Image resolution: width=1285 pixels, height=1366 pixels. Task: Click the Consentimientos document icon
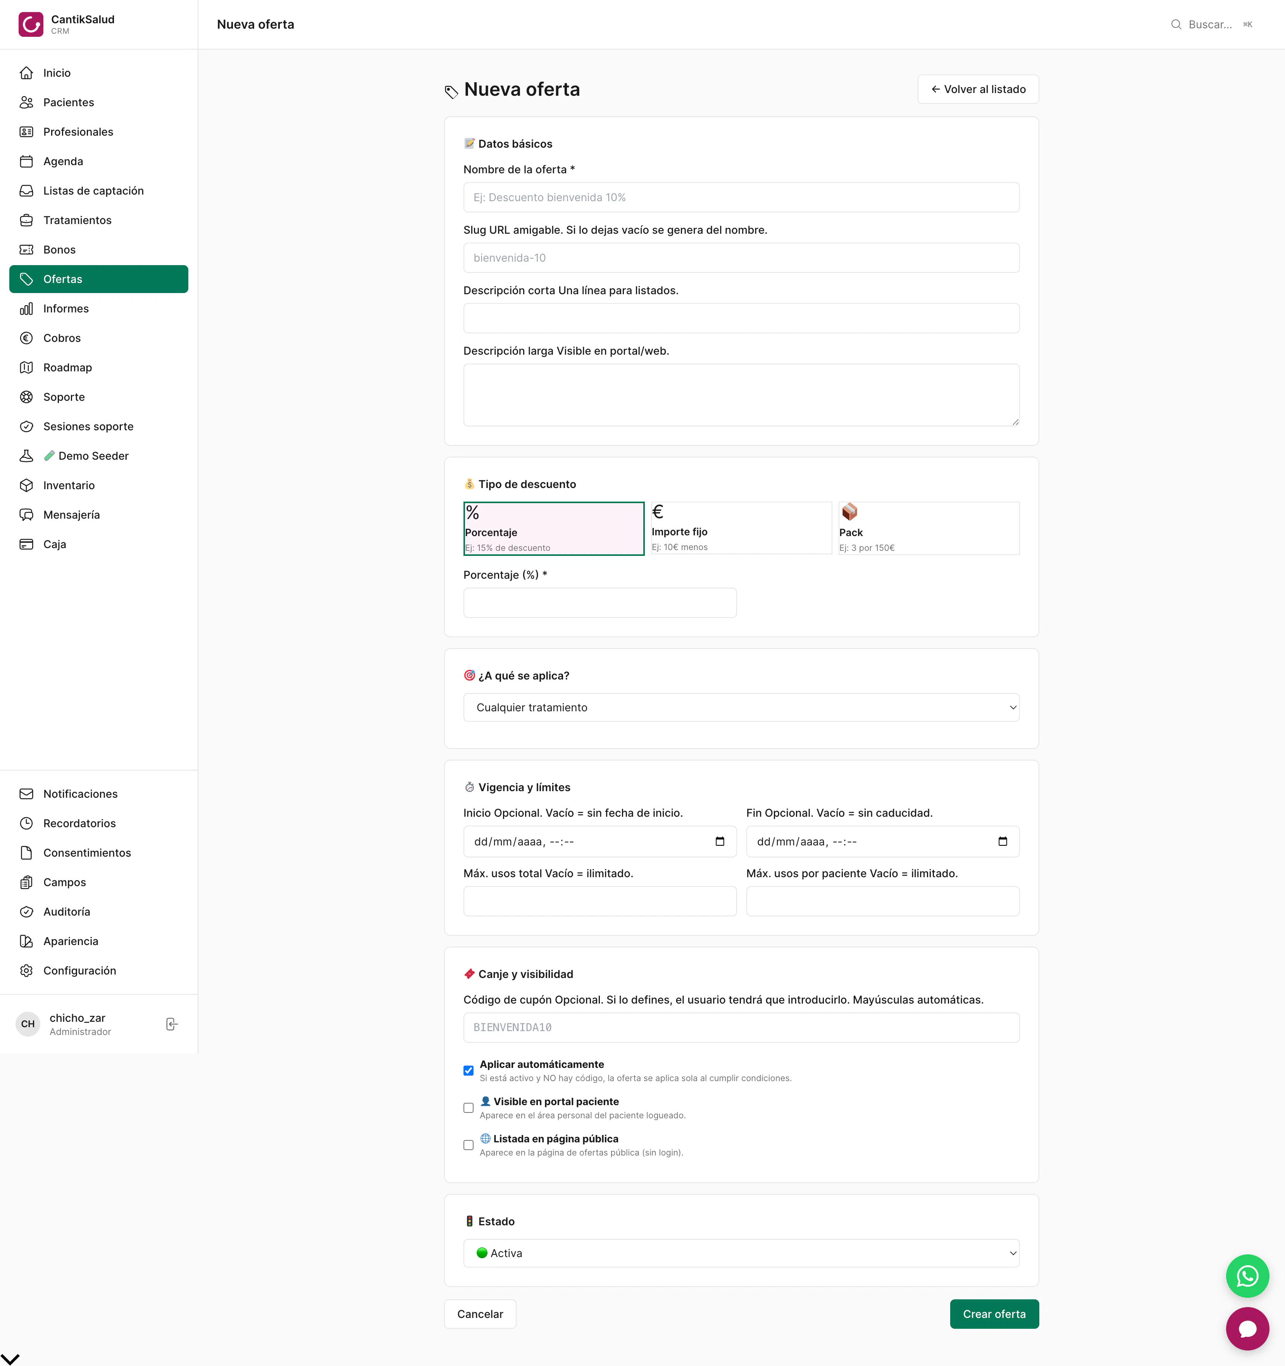coord(27,854)
